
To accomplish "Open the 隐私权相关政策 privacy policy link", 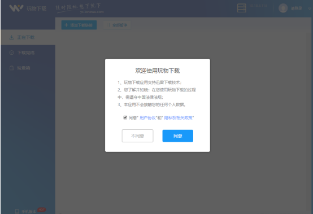I will pyautogui.click(x=179, y=117).
